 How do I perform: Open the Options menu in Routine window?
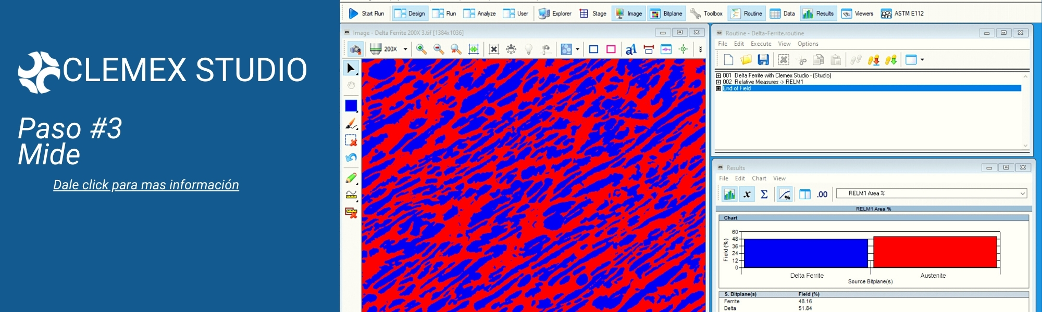[808, 44]
